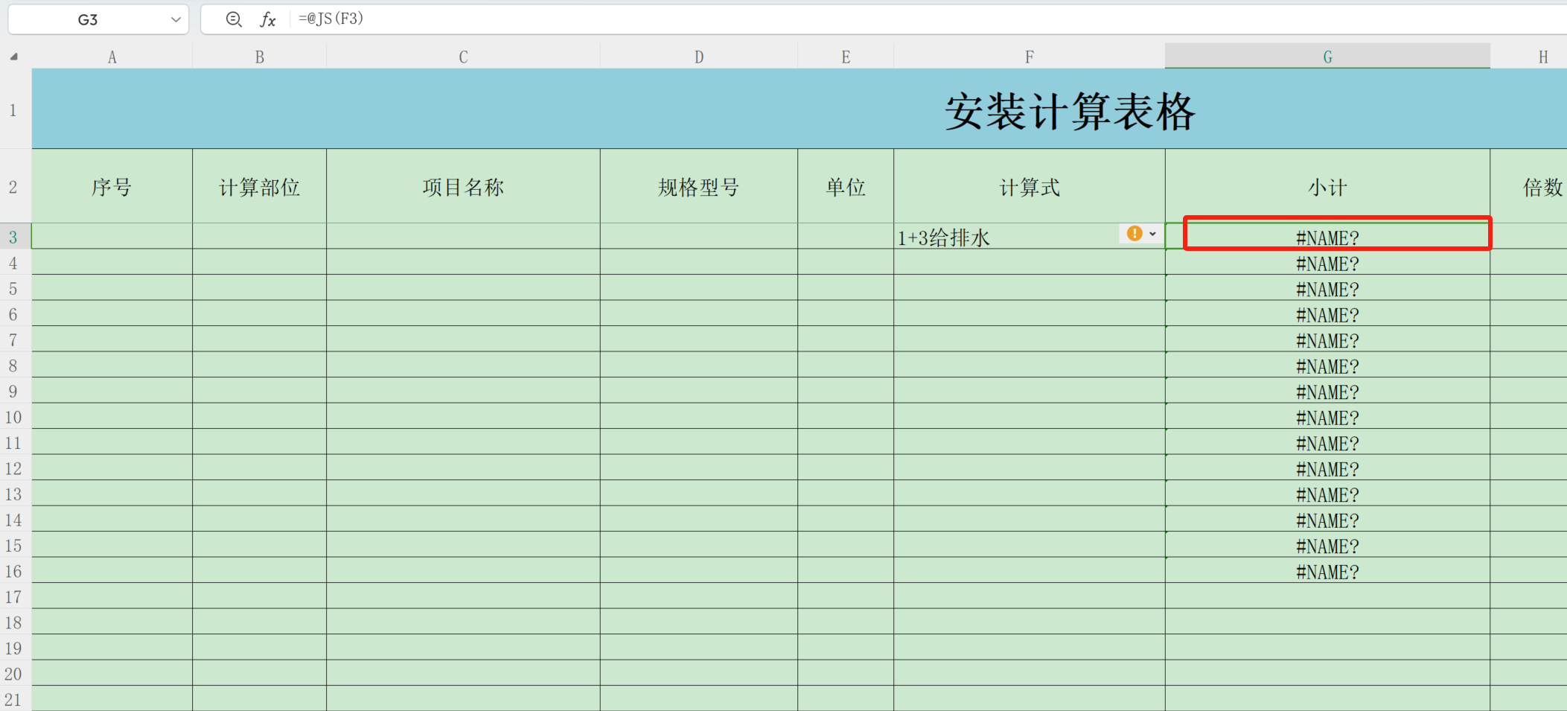Select column F header
The height and width of the screenshot is (711, 1567).
pyautogui.click(x=1030, y=57)
